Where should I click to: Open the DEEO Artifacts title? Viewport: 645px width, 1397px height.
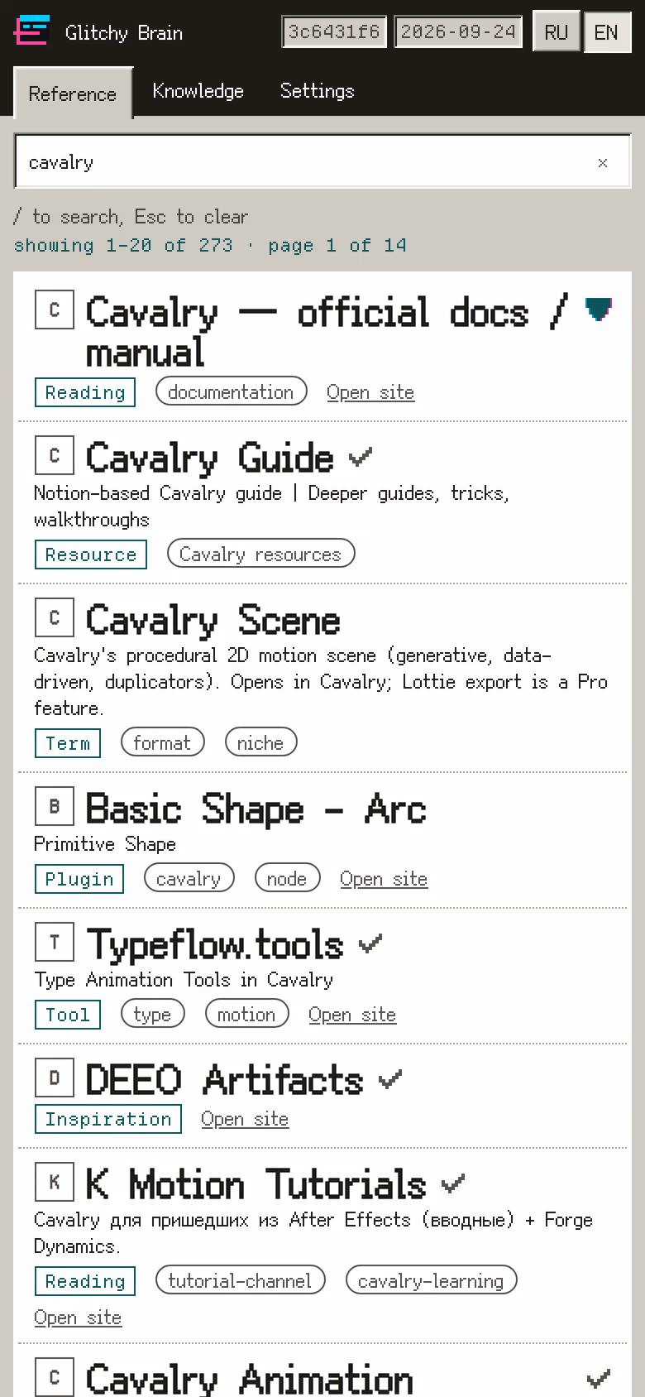225,1079
